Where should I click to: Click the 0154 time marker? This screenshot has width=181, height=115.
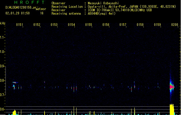71,25
